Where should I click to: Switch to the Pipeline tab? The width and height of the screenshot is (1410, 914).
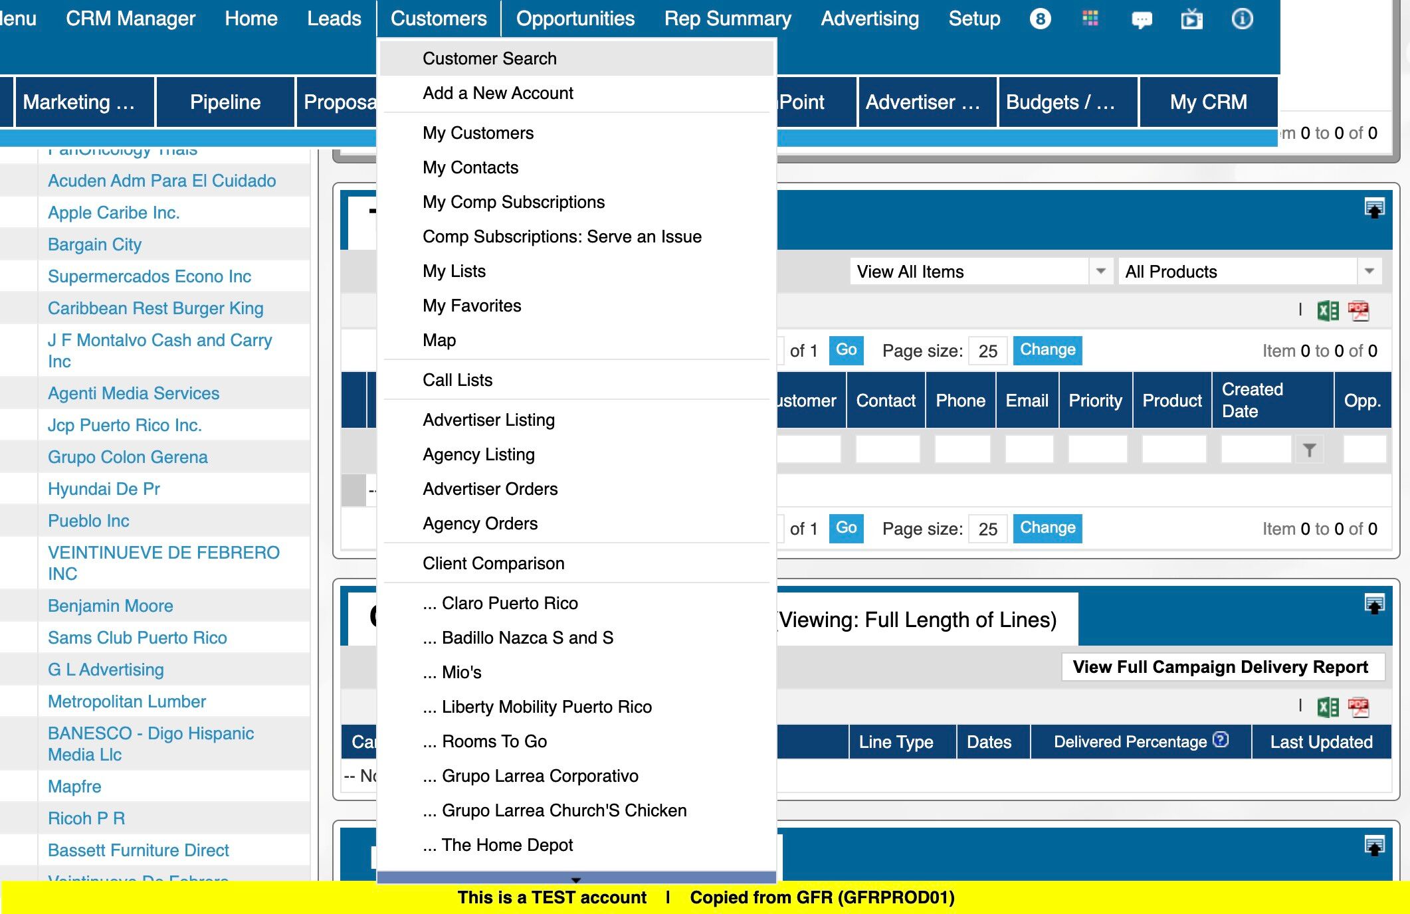[225, 102]
